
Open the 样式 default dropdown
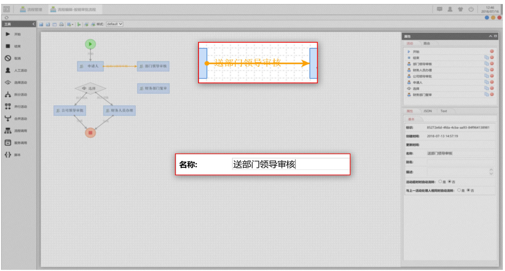click(115, 24)
